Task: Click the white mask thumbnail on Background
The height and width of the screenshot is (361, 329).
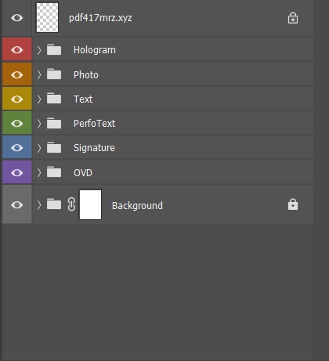Action: (x=90, y=204)
